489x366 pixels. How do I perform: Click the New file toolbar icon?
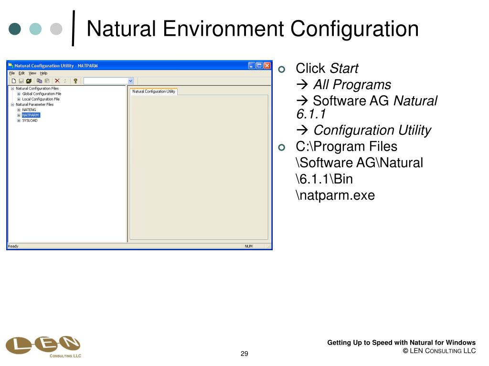14,81
